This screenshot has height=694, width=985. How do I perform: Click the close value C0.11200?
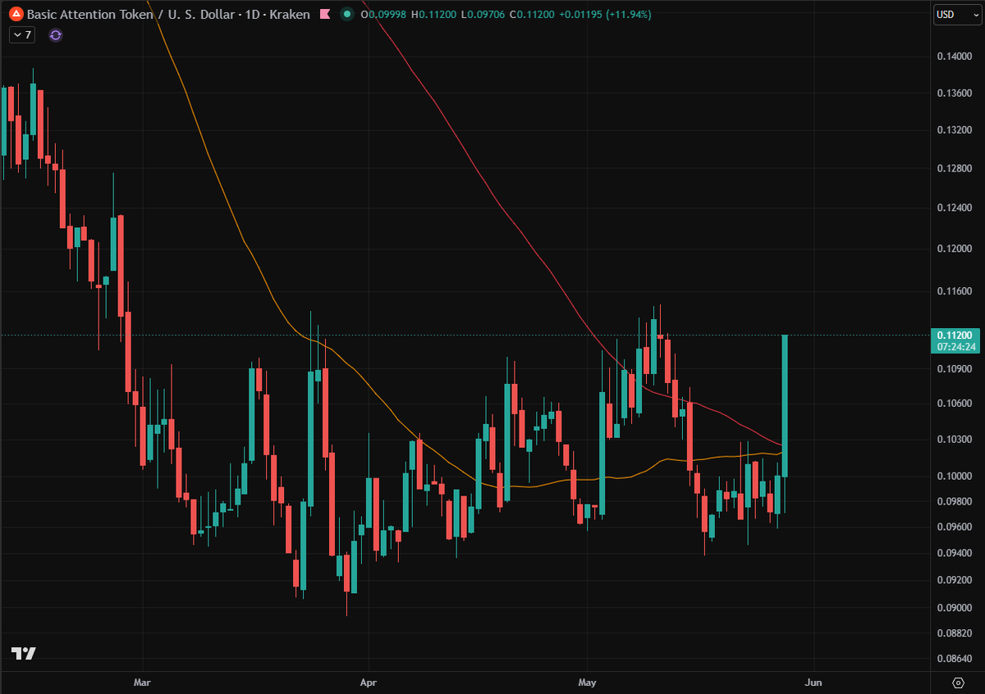pos(530,14)
